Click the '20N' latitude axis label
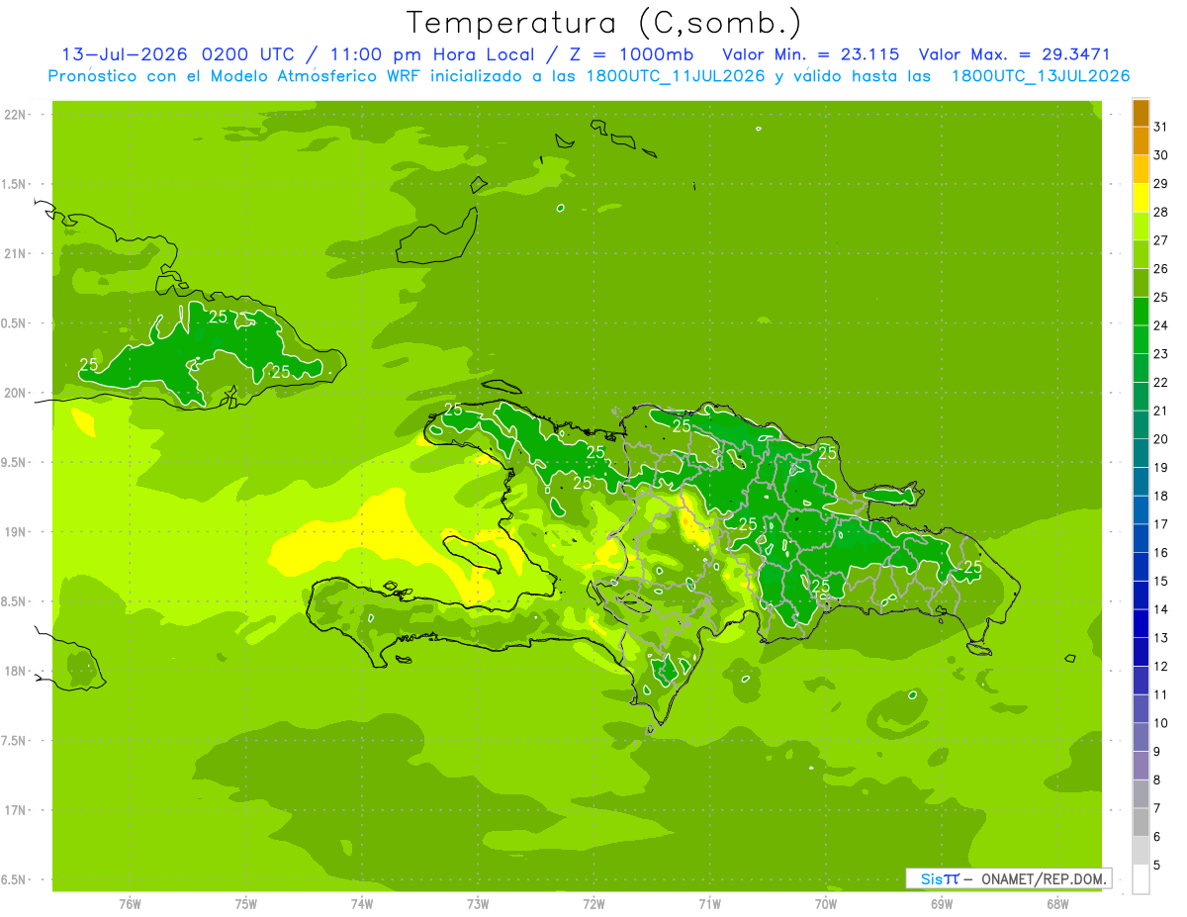Viewport: 1187px width, 917px height. (x=14, y=393)
